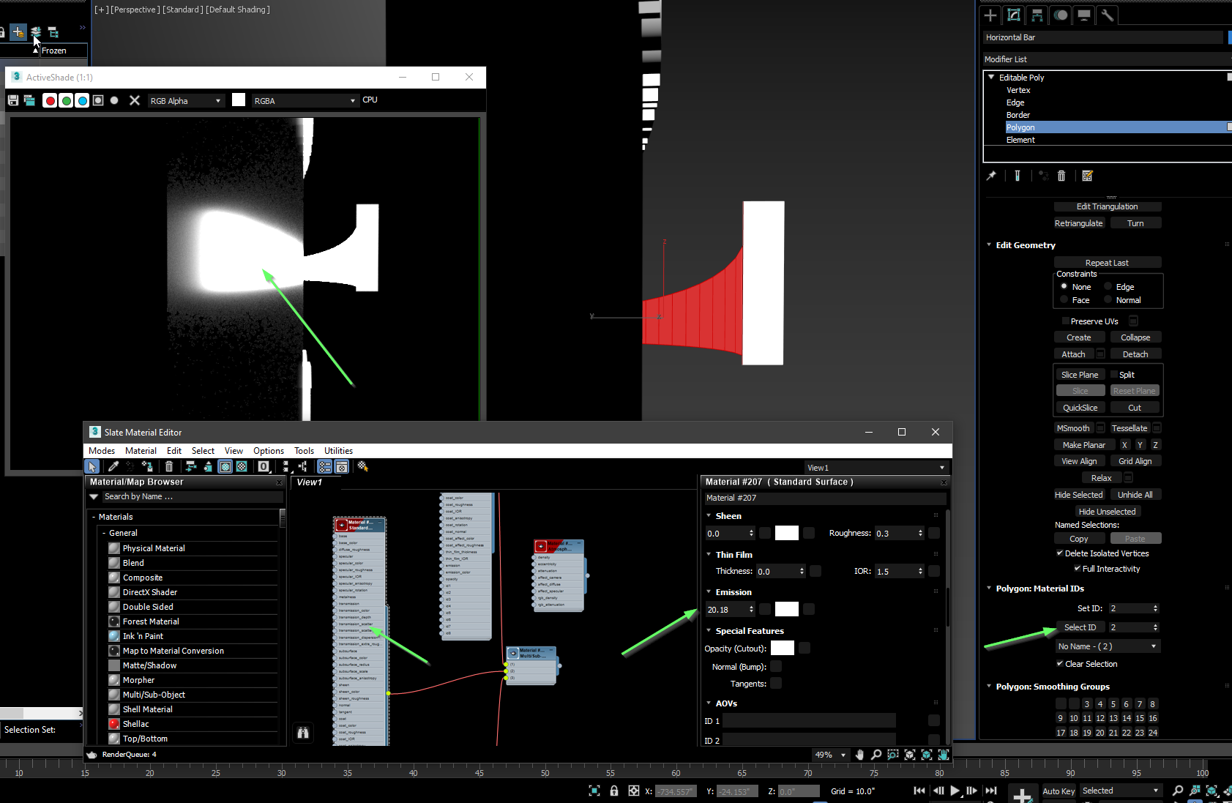Collapse the Emission rollout in material parameters
The image size is (1232, 803).
709,591
